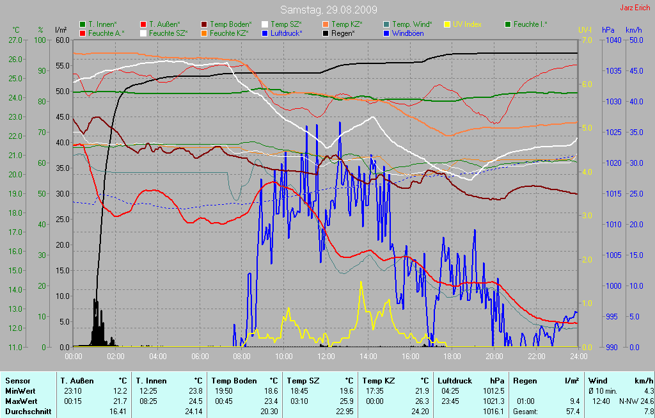Click the orange Feuchte KZ* legend swatch
This screenshot has height=418, width=655.
(204, 33)
